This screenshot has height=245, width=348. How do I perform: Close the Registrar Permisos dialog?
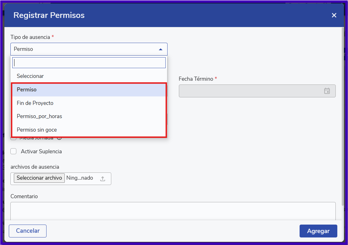tap(334, 15)
